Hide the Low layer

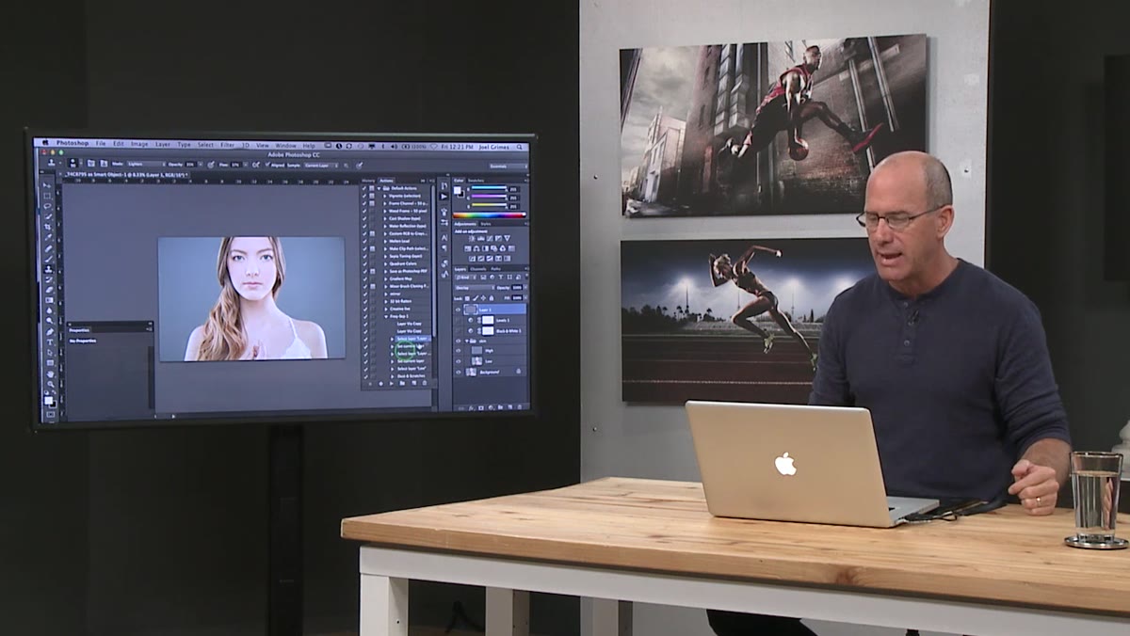coord(459,361)
